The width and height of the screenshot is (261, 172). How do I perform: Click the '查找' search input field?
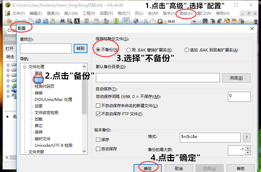point(46,48)
